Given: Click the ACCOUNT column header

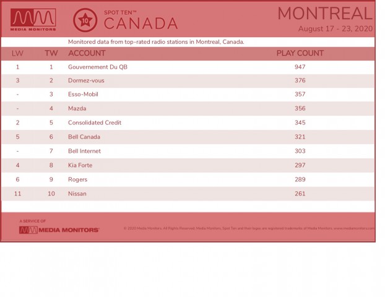Looking at the screenshot, I should point(87,53).
